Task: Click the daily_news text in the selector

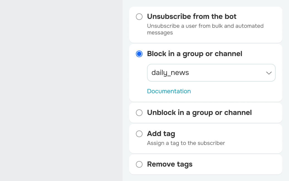Action: 170,73
